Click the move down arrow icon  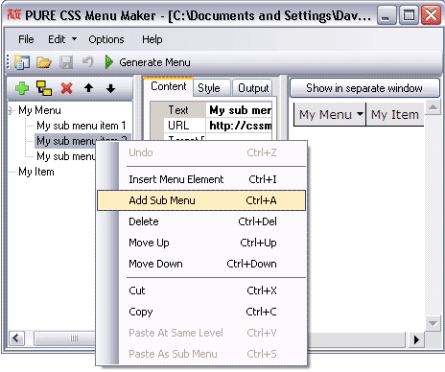[110, 88]
